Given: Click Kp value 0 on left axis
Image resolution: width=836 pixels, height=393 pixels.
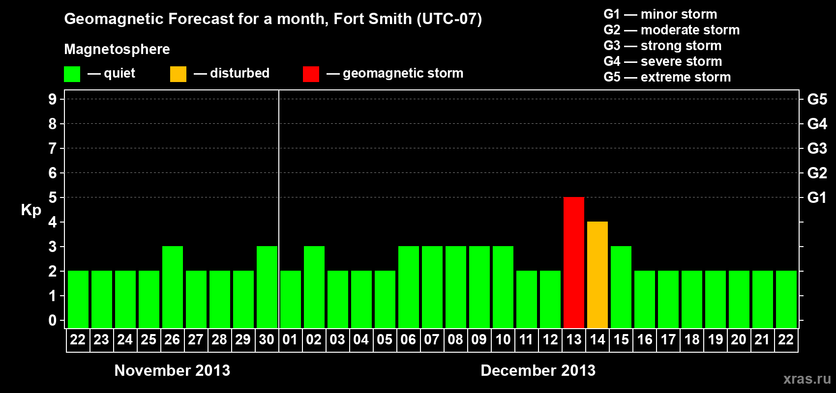Looking at the screenshot, I should (53, 320).
